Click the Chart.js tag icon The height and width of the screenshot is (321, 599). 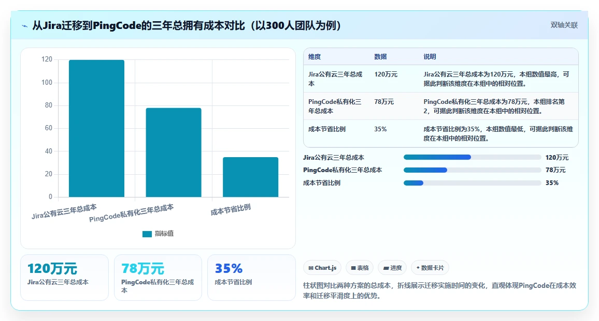click(x=311, y=268)
